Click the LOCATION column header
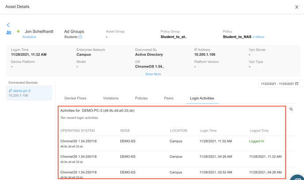This screenshot has height=180, width=304. 179,131
